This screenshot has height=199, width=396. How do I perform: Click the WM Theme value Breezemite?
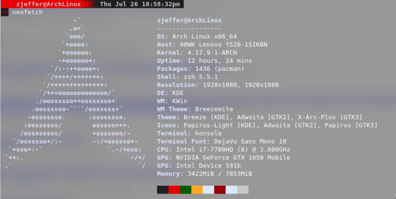pyautogui.click(x=214, y=109)
